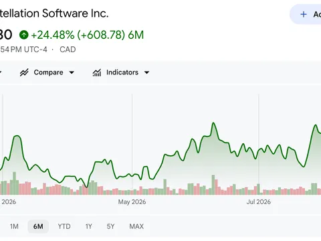The height and width of the screenshot is (241, 321).
Task: Click the green up-arrow change icon
Action: [x=24, y=35]
